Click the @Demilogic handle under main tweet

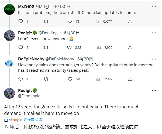click(29, 96)
